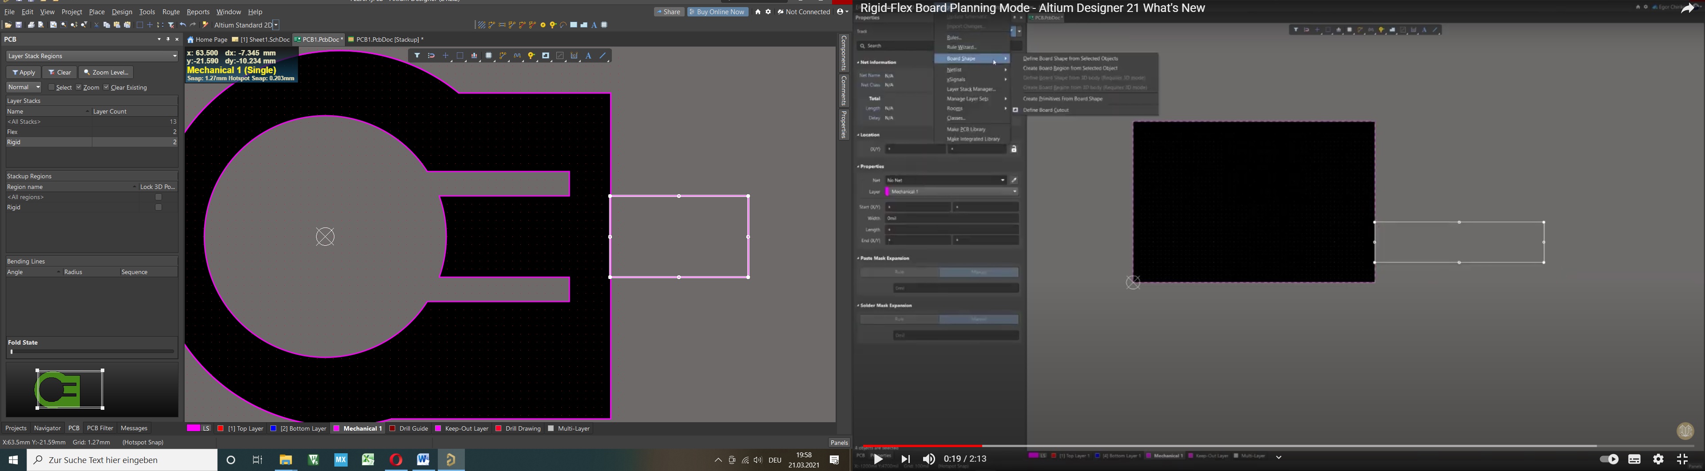Click the Buy Online Now button
The height and width of the screenshot is (471, 1705).
[718, 12]
